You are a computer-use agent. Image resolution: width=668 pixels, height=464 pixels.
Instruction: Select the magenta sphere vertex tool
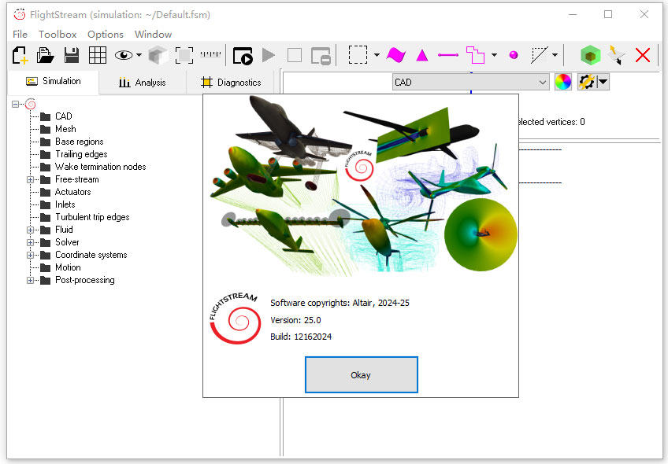tap(514, 55)
